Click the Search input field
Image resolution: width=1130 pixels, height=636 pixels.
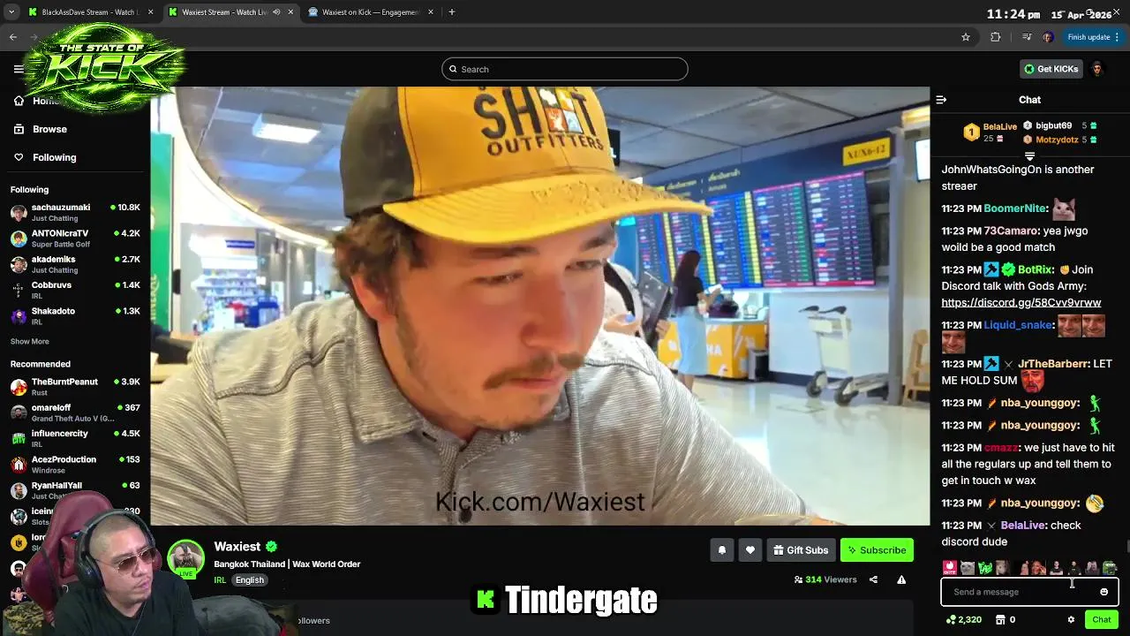pos(565,69)
